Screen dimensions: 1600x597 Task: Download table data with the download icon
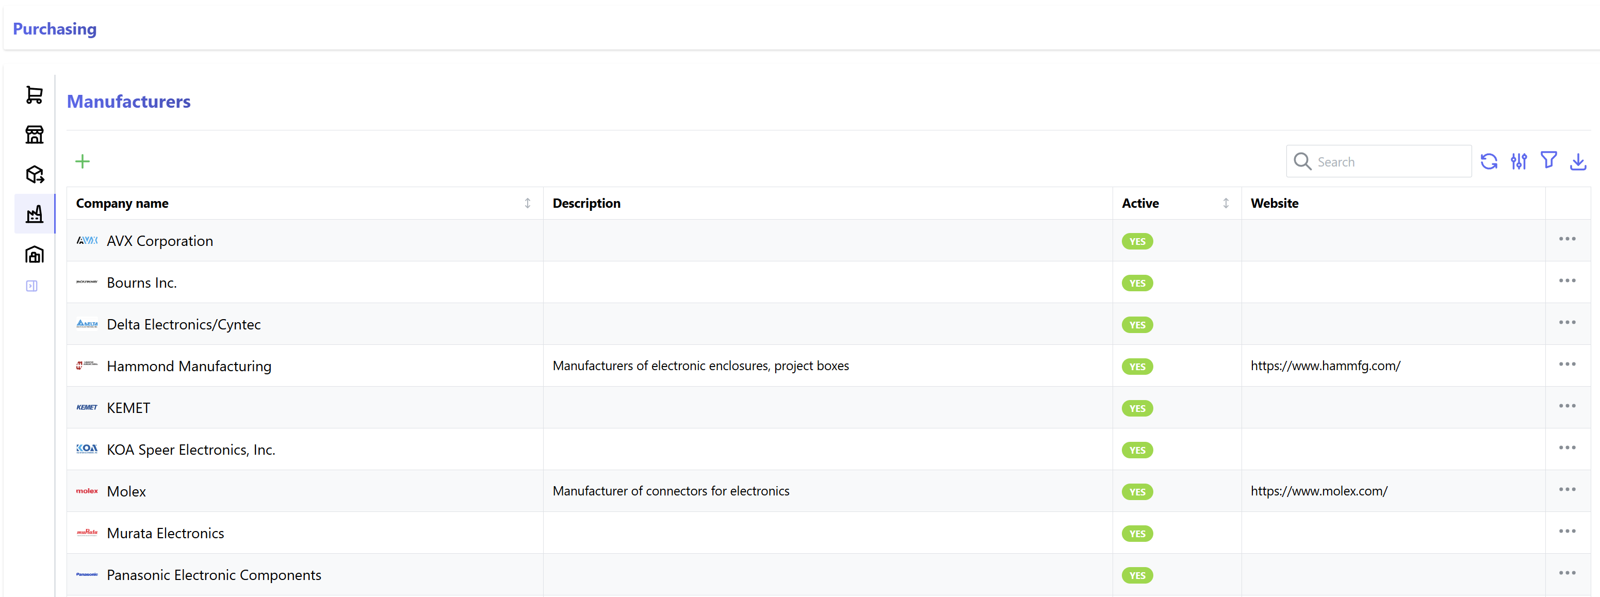click(x=1578, y=161)
